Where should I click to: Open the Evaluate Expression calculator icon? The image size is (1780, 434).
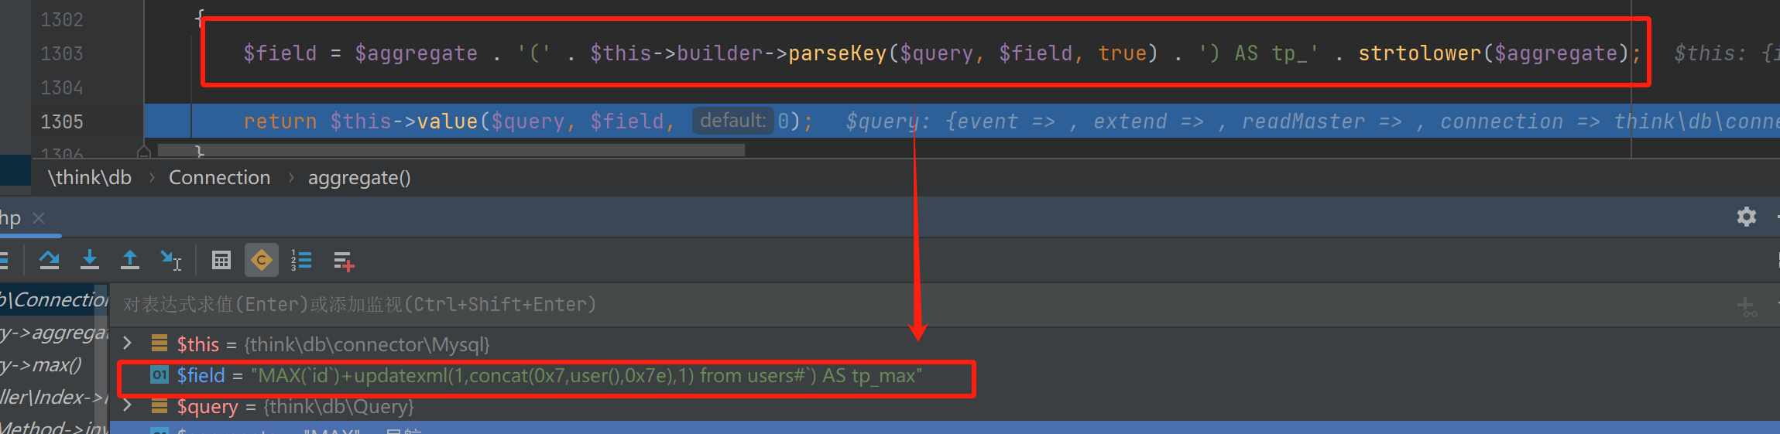221,261
